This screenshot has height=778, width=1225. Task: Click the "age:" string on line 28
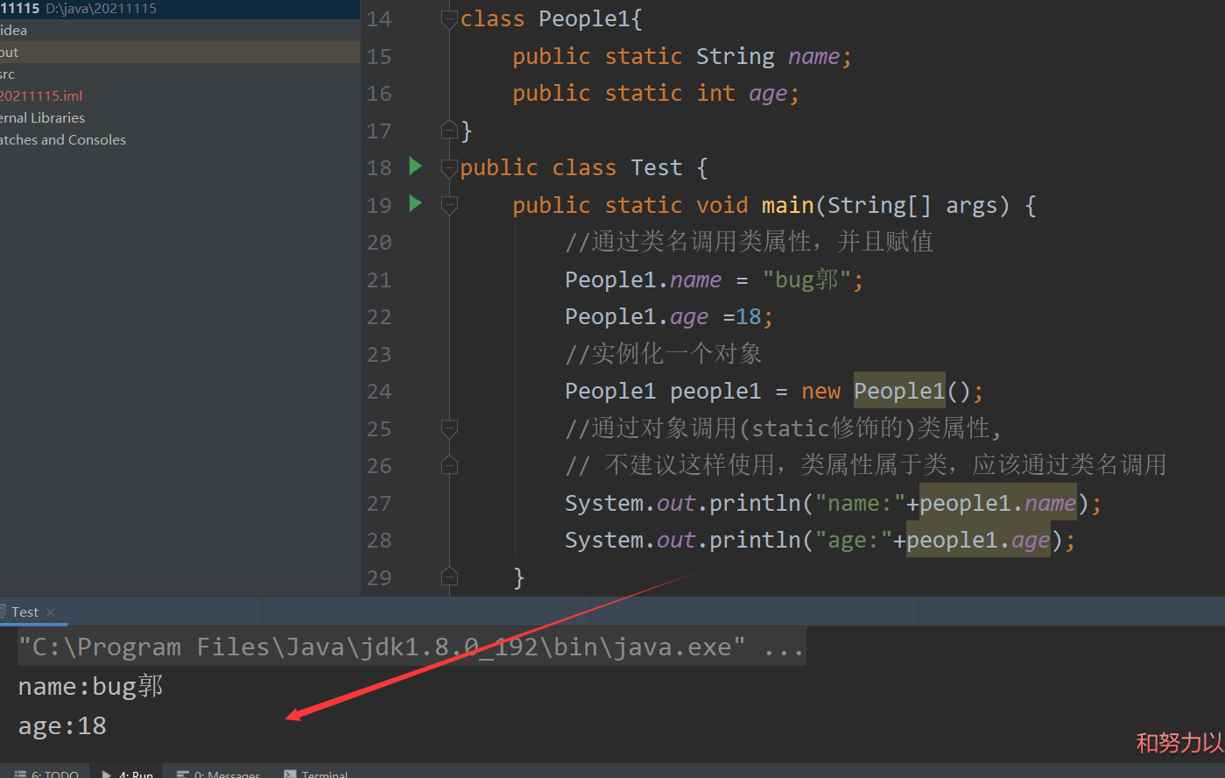click(854, 540)
